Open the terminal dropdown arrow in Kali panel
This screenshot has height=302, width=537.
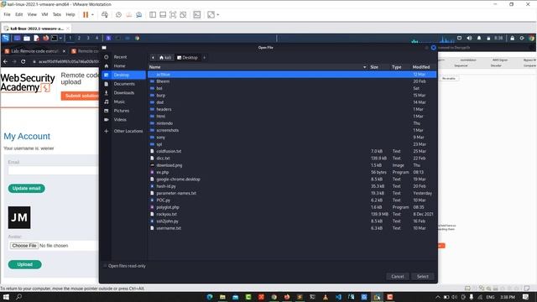[x=60, y=38]
